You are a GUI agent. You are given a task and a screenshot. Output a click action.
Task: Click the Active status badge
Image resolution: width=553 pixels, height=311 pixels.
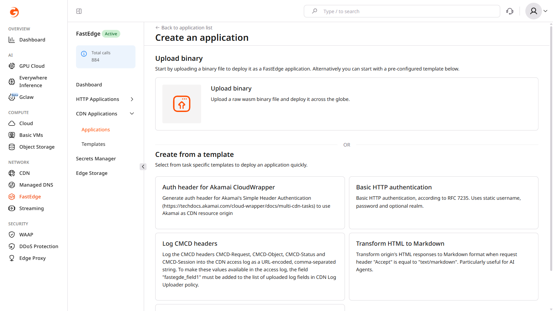[111, 34]
